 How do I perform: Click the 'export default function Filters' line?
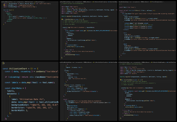[137, 11]
